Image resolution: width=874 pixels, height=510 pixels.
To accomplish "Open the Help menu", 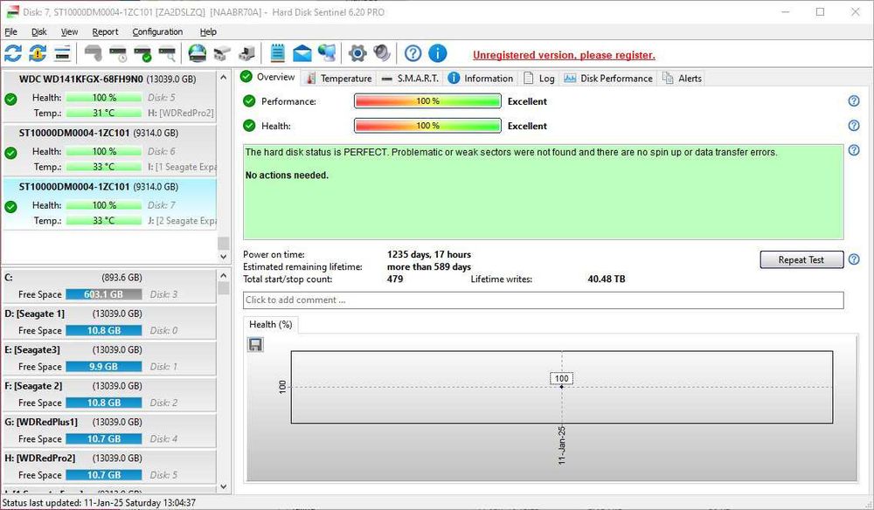I will coord(208,31).
